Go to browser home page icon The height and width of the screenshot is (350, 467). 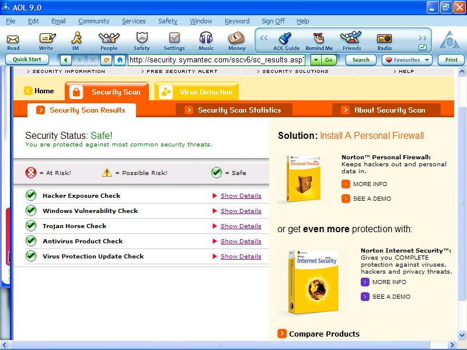coord(120,60)
